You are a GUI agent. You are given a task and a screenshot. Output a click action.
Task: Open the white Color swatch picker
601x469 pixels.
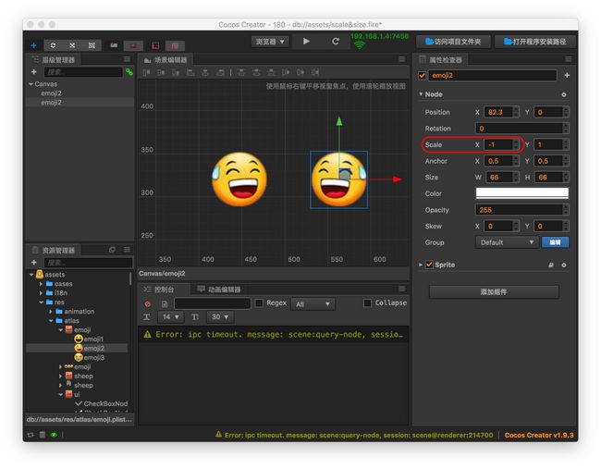pos(522,193)
